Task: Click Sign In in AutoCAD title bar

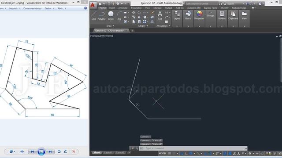Action: (x=231, y=4)
